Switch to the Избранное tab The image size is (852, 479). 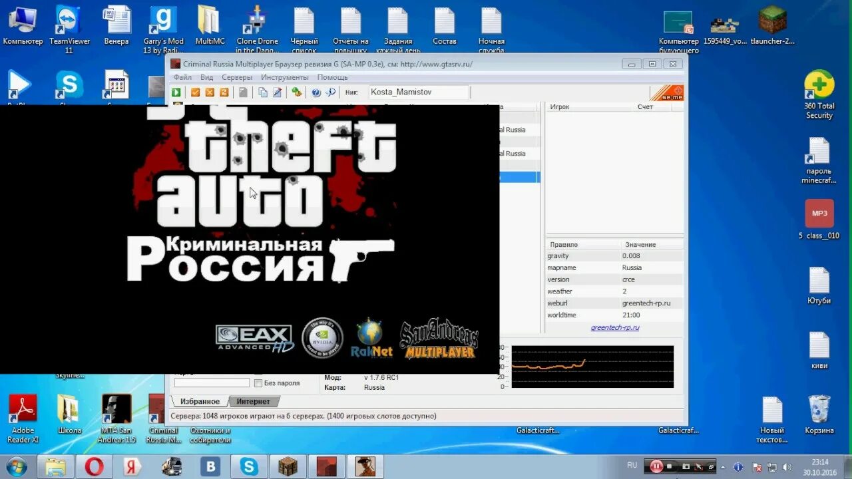tap(200, 401)
